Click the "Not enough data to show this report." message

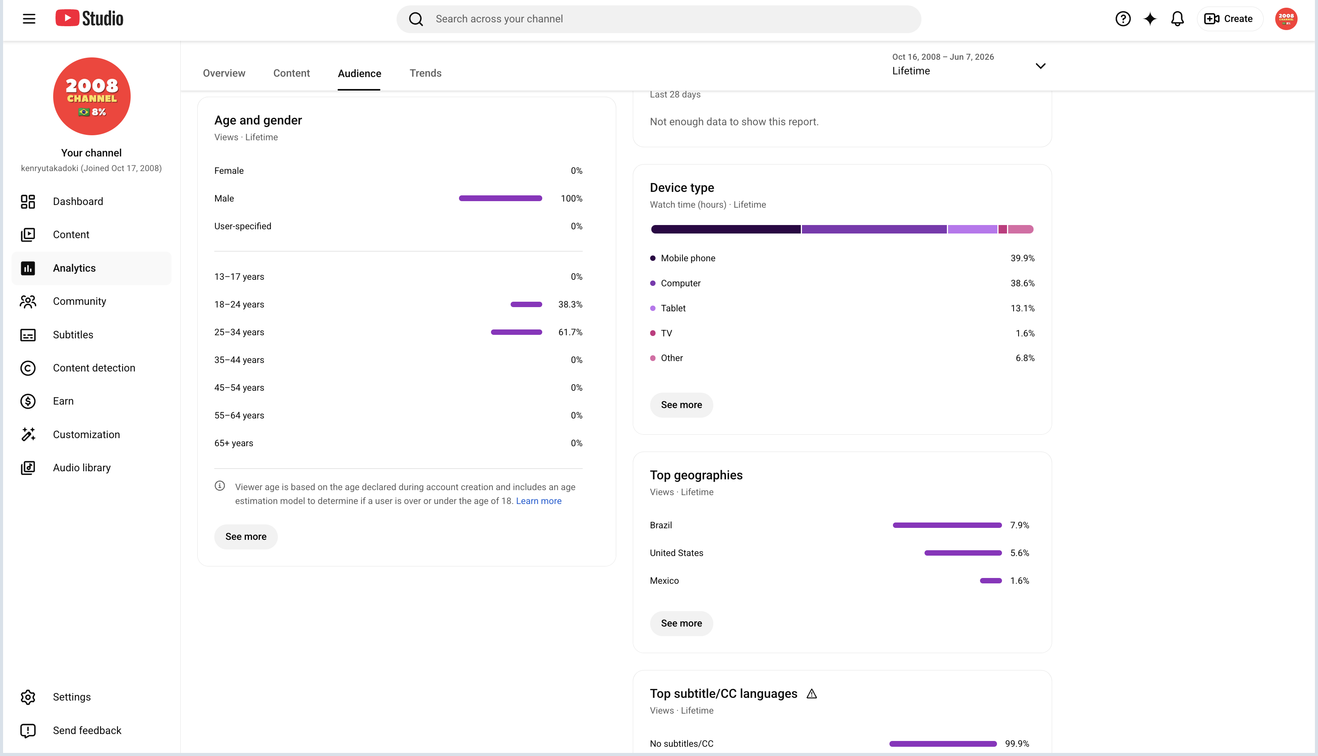pyautogui.click(x=734, y=122)
